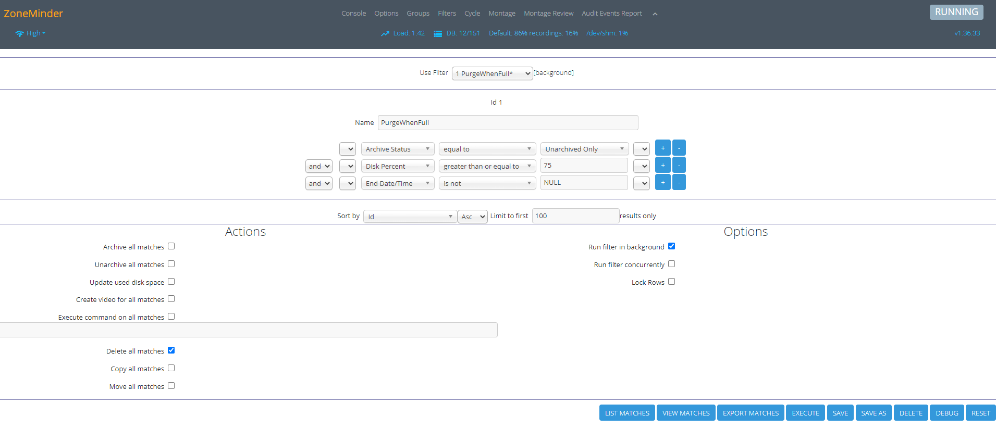
Task: Disable Run filter in background
Action: pyautogui.click(x=671, y=246)
